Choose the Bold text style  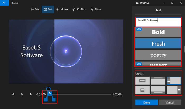158,32
